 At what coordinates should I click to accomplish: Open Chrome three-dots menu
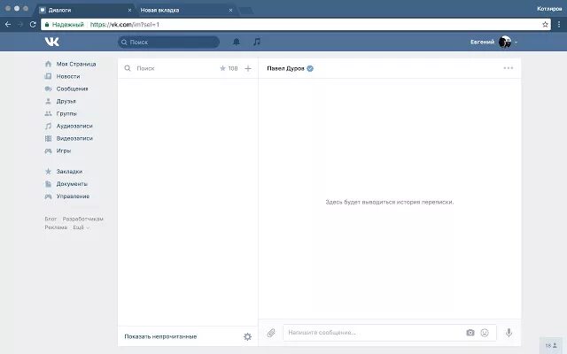[559, 25]
